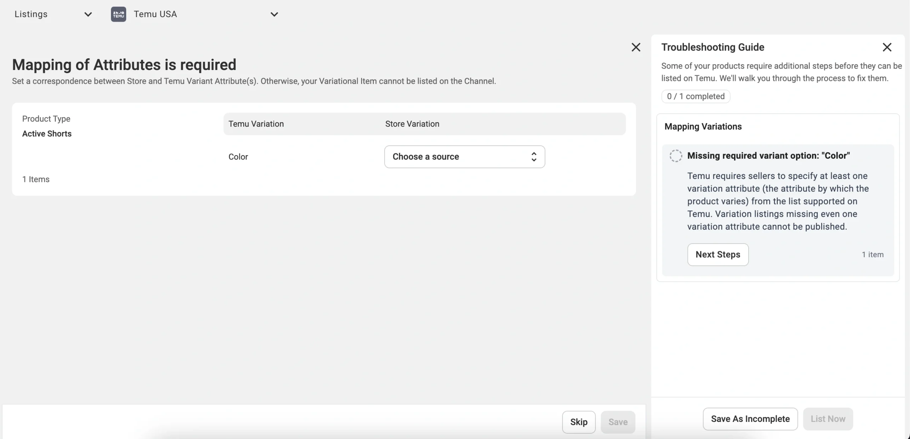Click the Store Variation column header
The image size is (910, 439).
coord(412,124)
